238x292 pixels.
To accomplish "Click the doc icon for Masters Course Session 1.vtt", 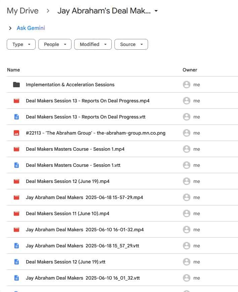I will pos(16,165).
